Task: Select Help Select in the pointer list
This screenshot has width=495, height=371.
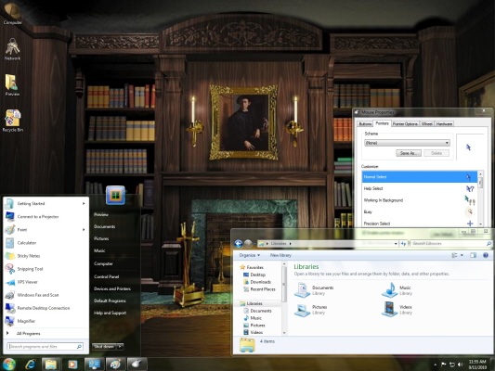Action: [420, 188]
